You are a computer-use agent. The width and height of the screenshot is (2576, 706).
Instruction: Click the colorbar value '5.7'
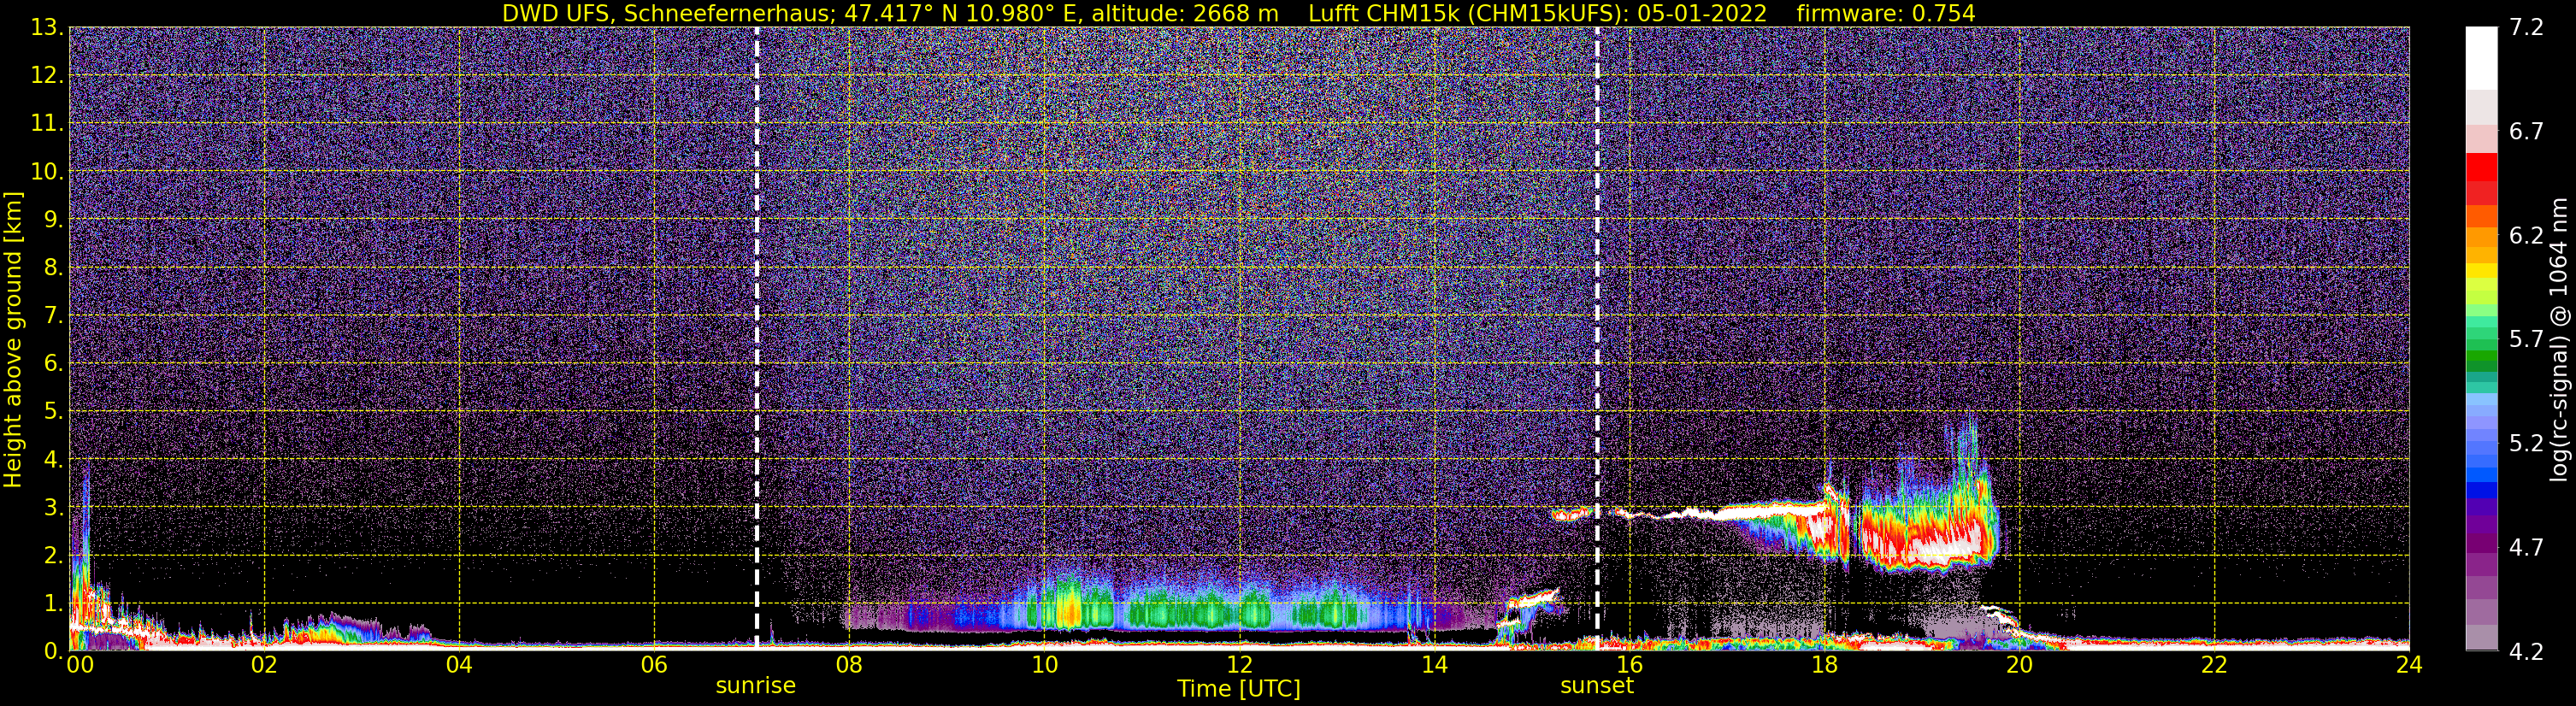point(2526,340)
